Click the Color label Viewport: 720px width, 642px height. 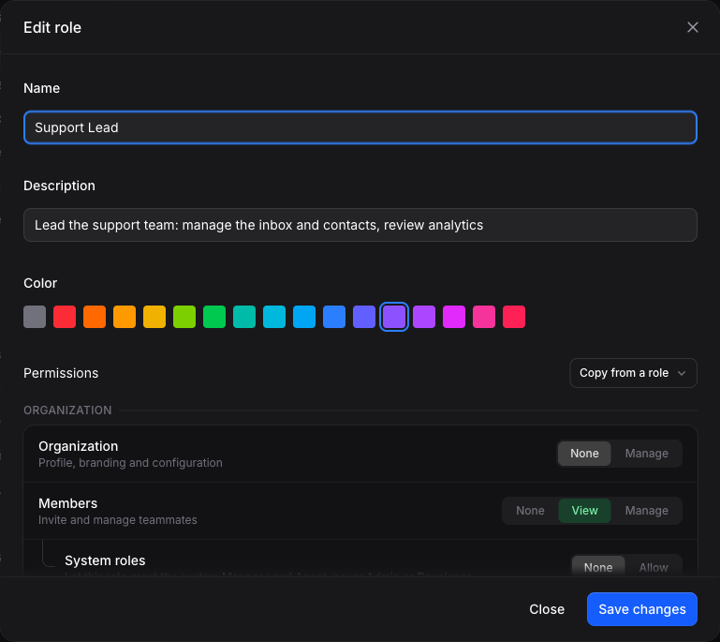pos(40,283)
